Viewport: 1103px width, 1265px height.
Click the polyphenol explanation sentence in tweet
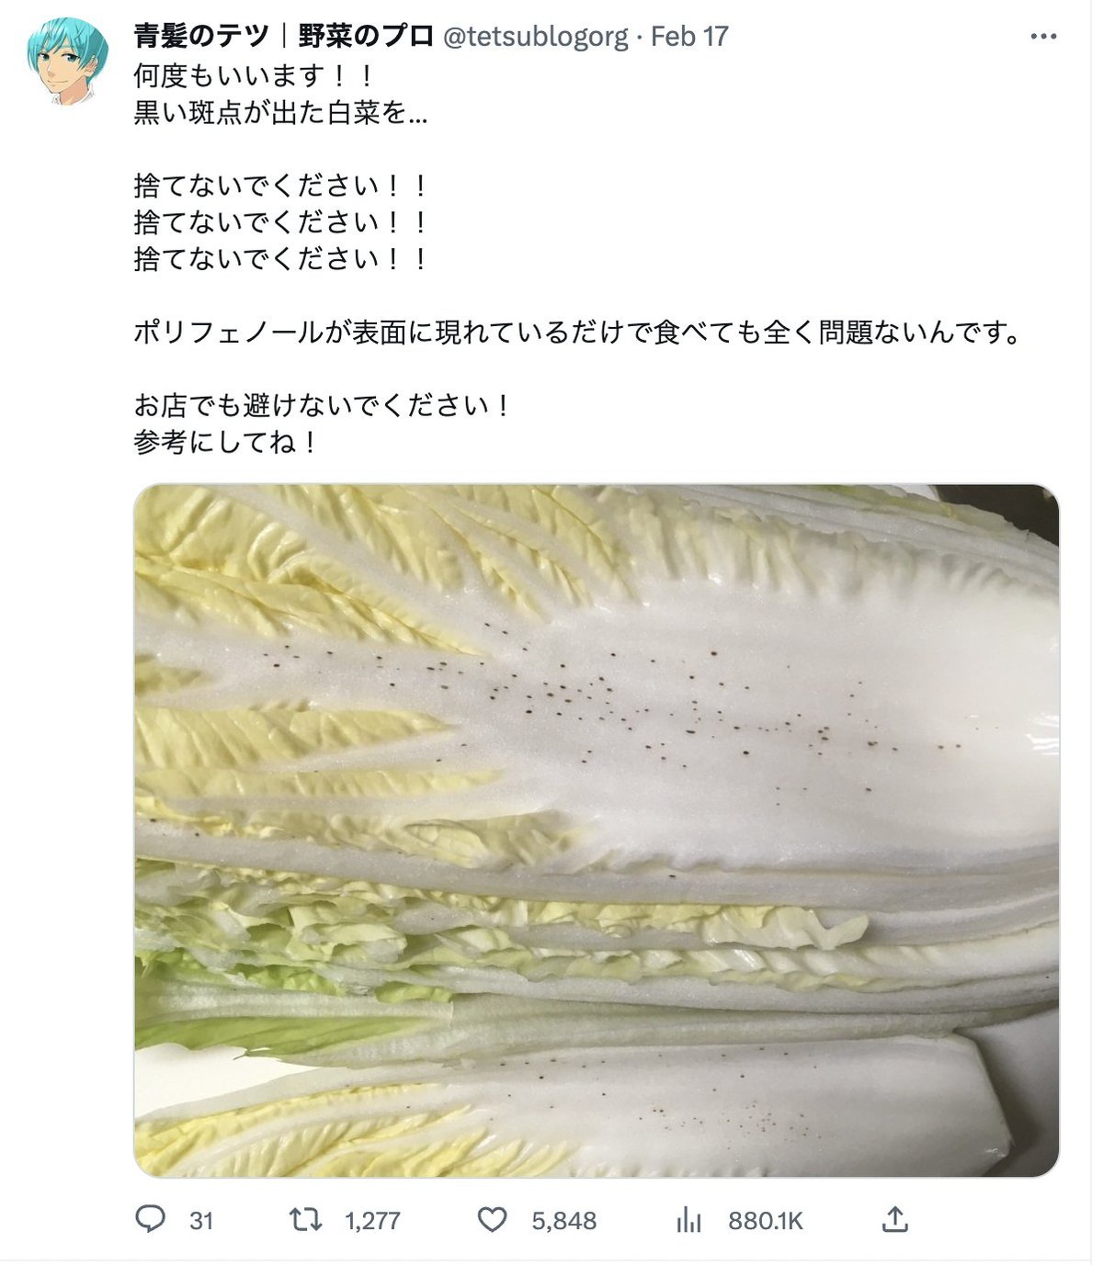coord(578,332)
